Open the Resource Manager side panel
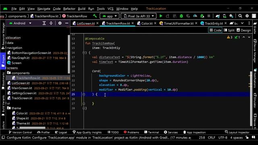Screen dimensions: 258x145 click(x=3, y=36)
